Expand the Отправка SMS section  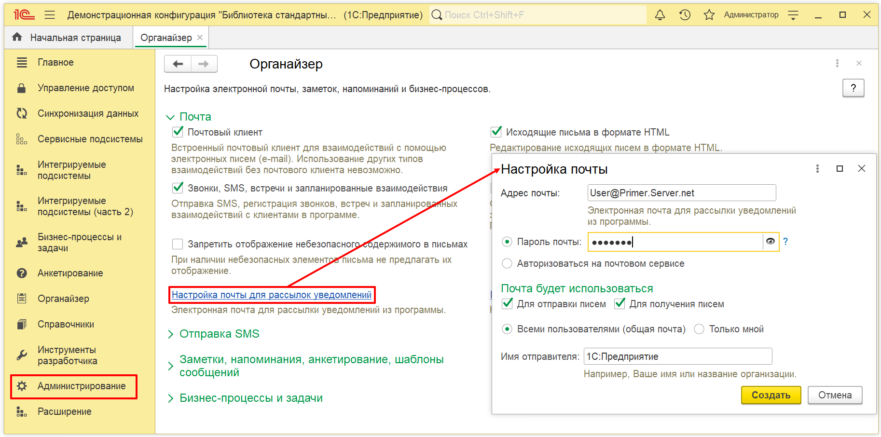pos(170,334)
